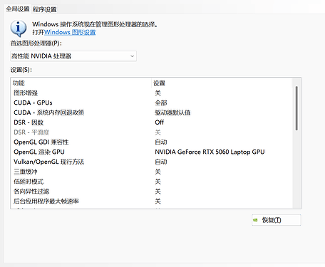
Task: Select the DSR - 因数 row
Action: tap(152, 122)
